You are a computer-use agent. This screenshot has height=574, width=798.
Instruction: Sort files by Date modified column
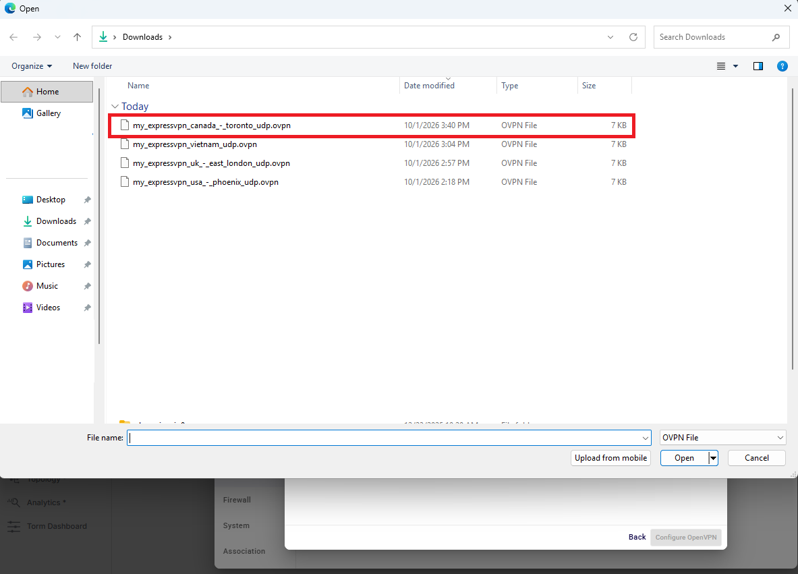click(429, 86)
